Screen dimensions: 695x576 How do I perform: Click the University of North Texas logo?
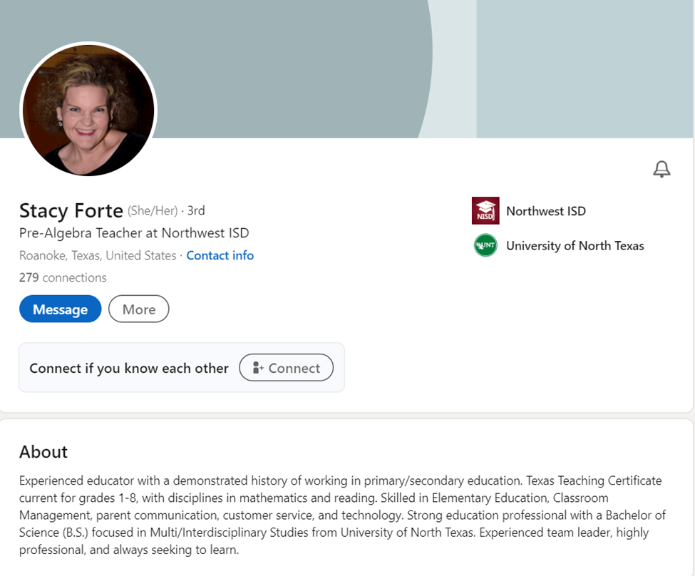pos(485,246)
